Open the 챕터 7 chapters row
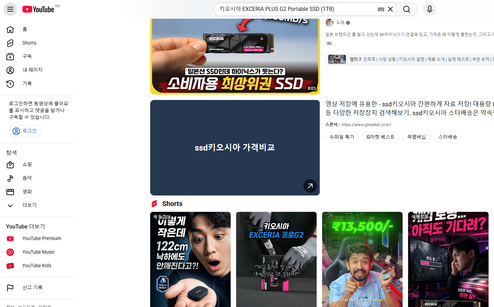The height and width of the screenshot is (307, 494). tap(410, 59)
